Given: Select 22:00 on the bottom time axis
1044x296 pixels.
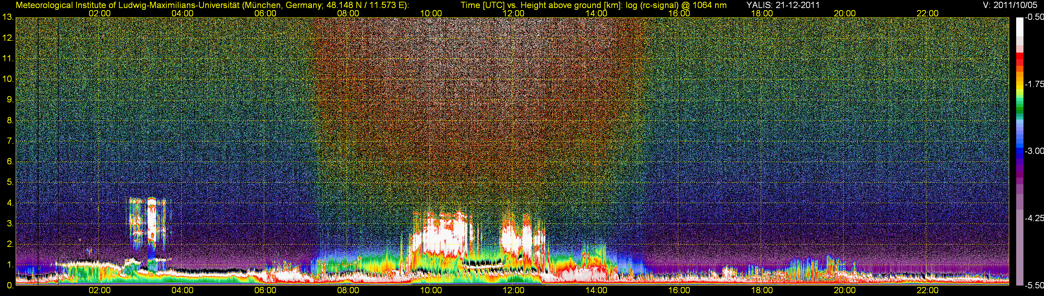Looking at the screenshot, I should (928, 290).
